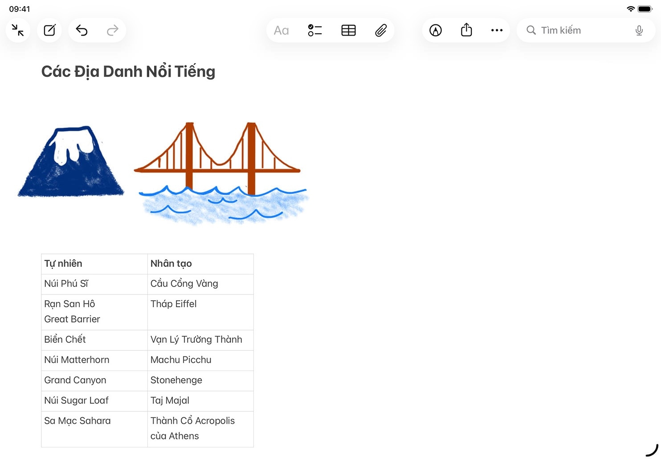Image resolution: width=661 pixels, height=459 pixels.
Task: Insert a checklist
Action: pyautogui.click(x=314, y=30)
